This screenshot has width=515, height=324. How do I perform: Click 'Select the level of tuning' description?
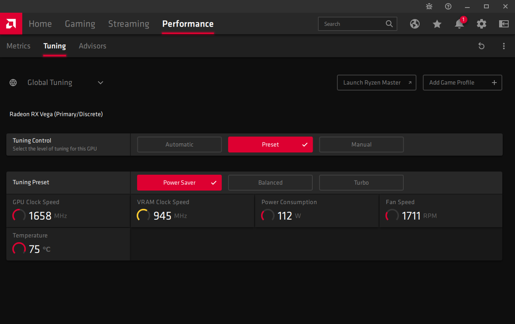pyautogui.click(x=55, y=149)
